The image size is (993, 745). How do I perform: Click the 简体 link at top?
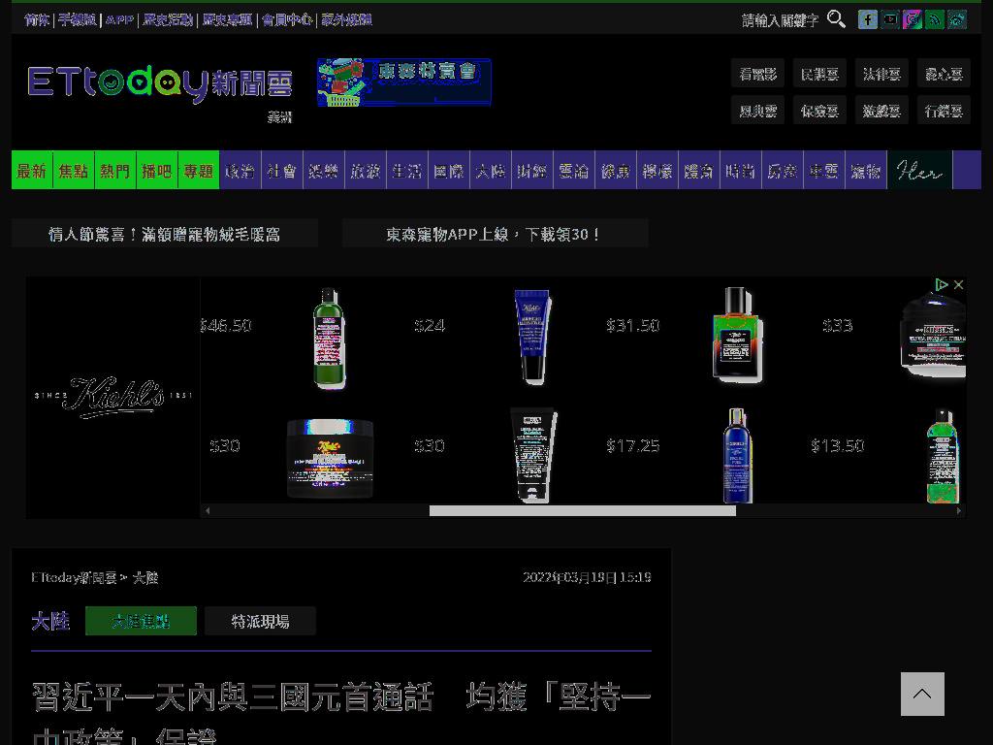pos(37,19)
